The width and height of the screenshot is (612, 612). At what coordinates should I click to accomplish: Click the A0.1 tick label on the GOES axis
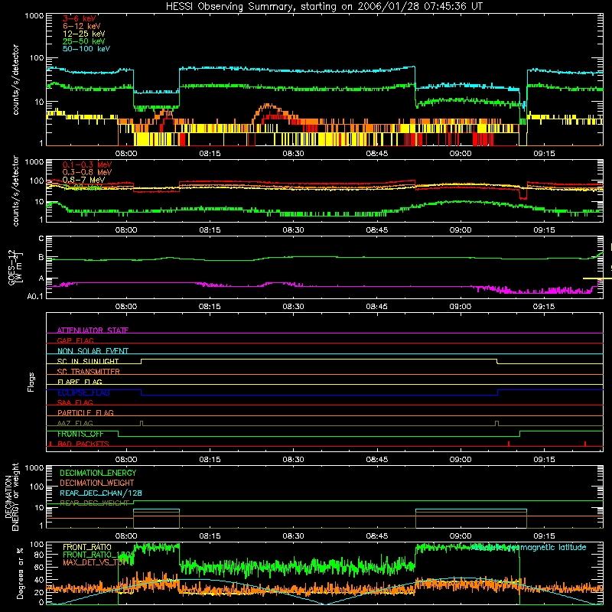pyautogui.click(x=35, y=297)
